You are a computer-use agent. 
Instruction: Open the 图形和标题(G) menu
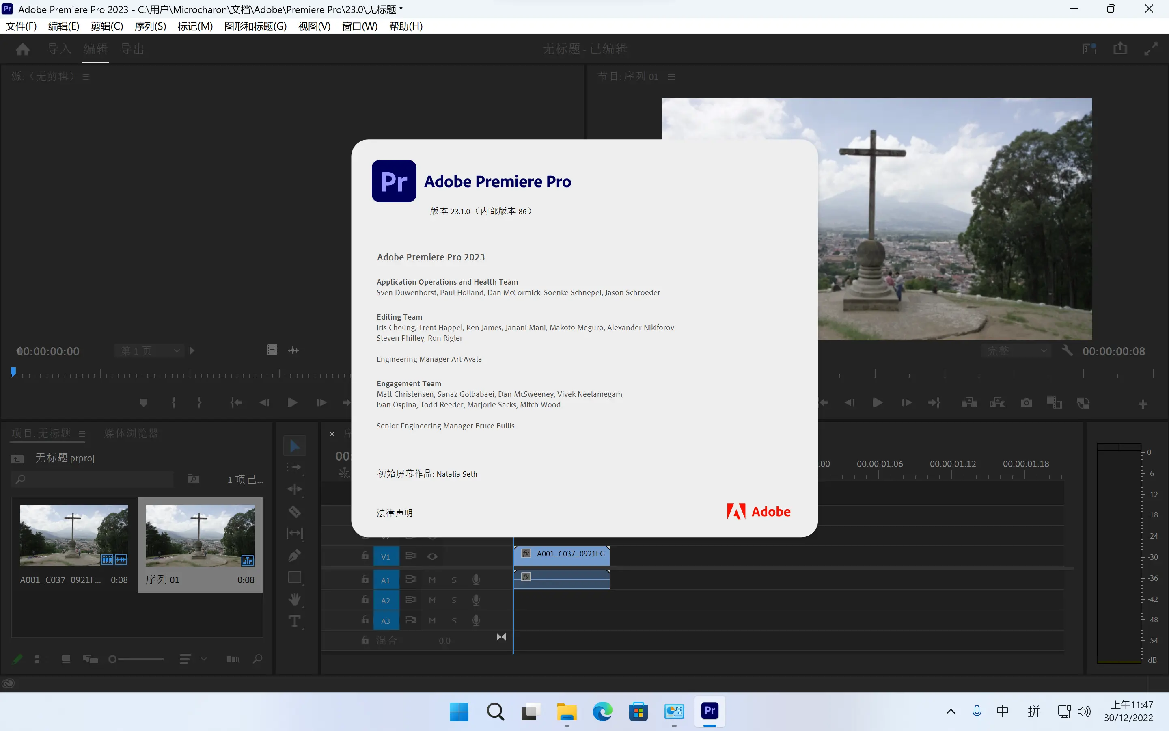[256, 26]
